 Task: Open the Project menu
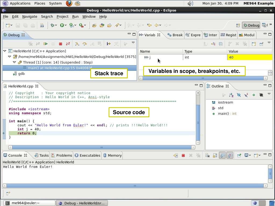coord(62,16)
